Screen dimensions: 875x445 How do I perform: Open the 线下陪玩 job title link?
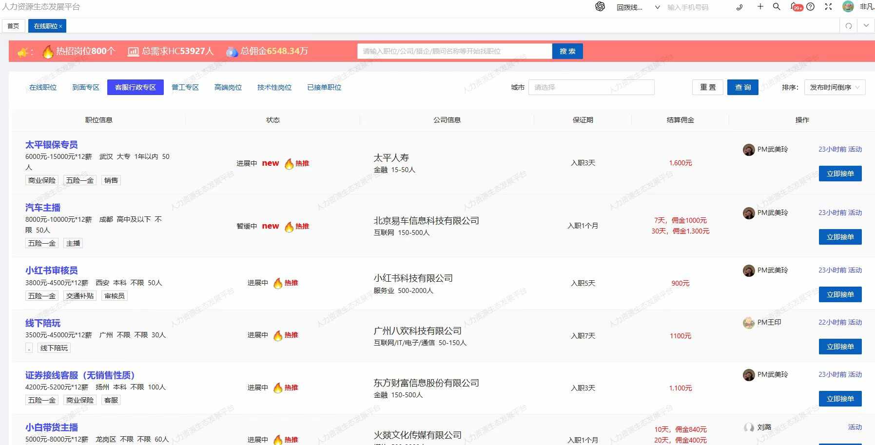point(43,323)
